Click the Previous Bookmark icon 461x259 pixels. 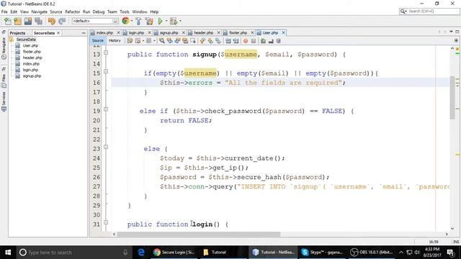[x=202, y=41]
